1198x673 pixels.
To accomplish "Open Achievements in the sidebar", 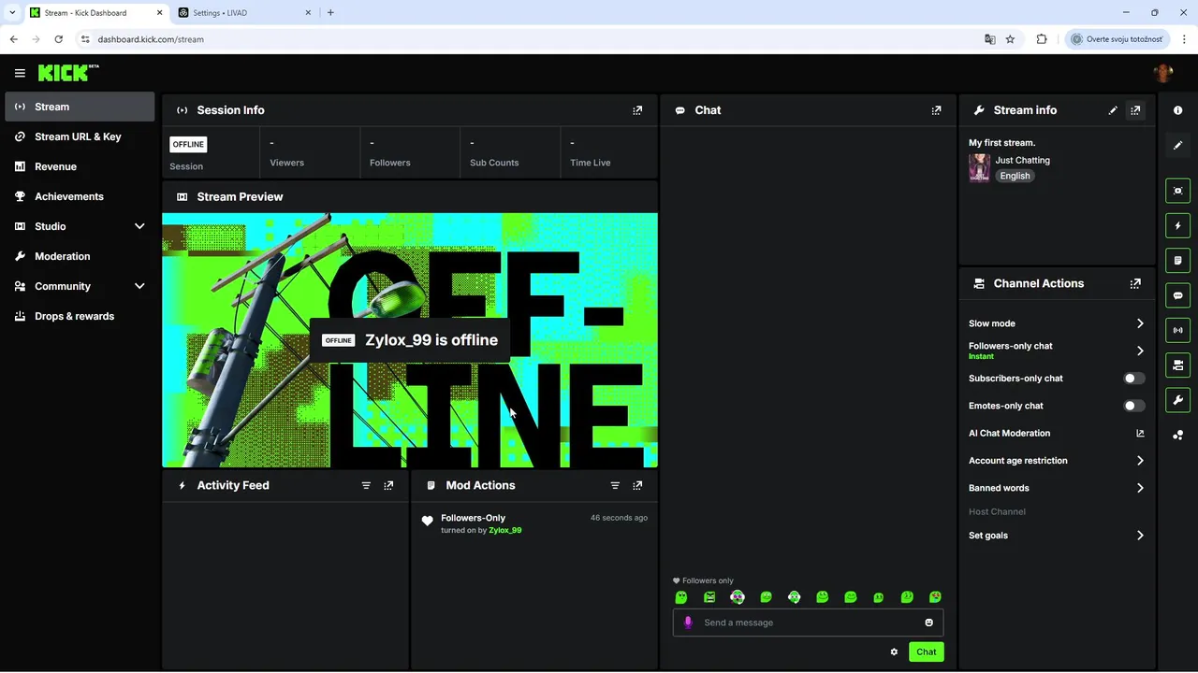I will 80,196.
